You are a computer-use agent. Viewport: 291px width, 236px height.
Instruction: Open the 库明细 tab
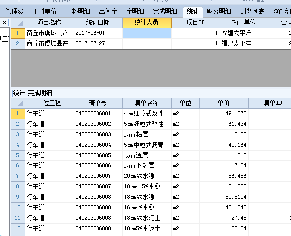click(x=135, y=12)
